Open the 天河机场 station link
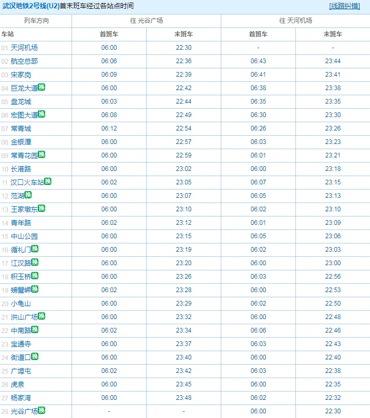This screenshot has height=418, width=370. coord(24,48)
